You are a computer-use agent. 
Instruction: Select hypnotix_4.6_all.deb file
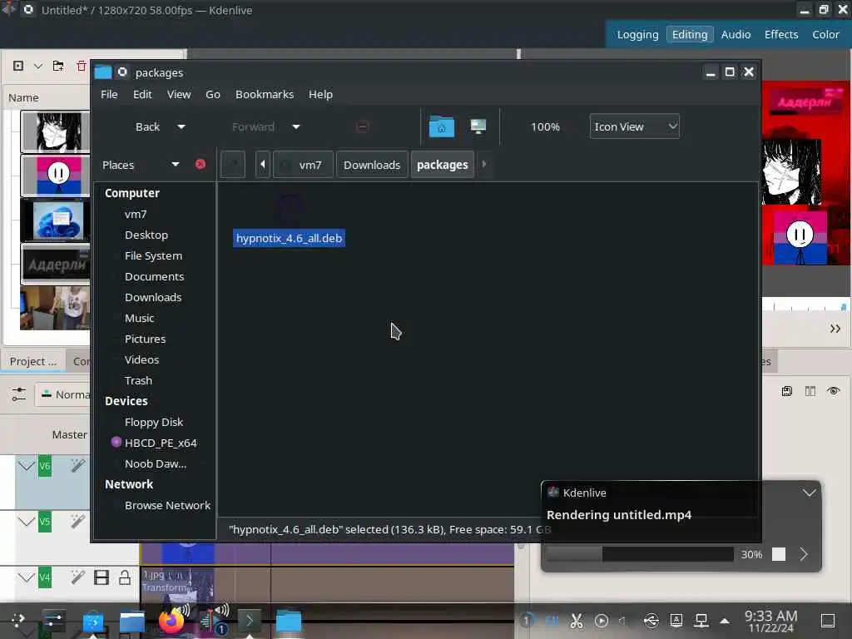tap(289, 238)
